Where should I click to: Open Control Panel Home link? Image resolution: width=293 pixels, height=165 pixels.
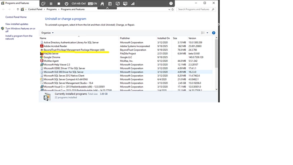[x=16, y=17]
